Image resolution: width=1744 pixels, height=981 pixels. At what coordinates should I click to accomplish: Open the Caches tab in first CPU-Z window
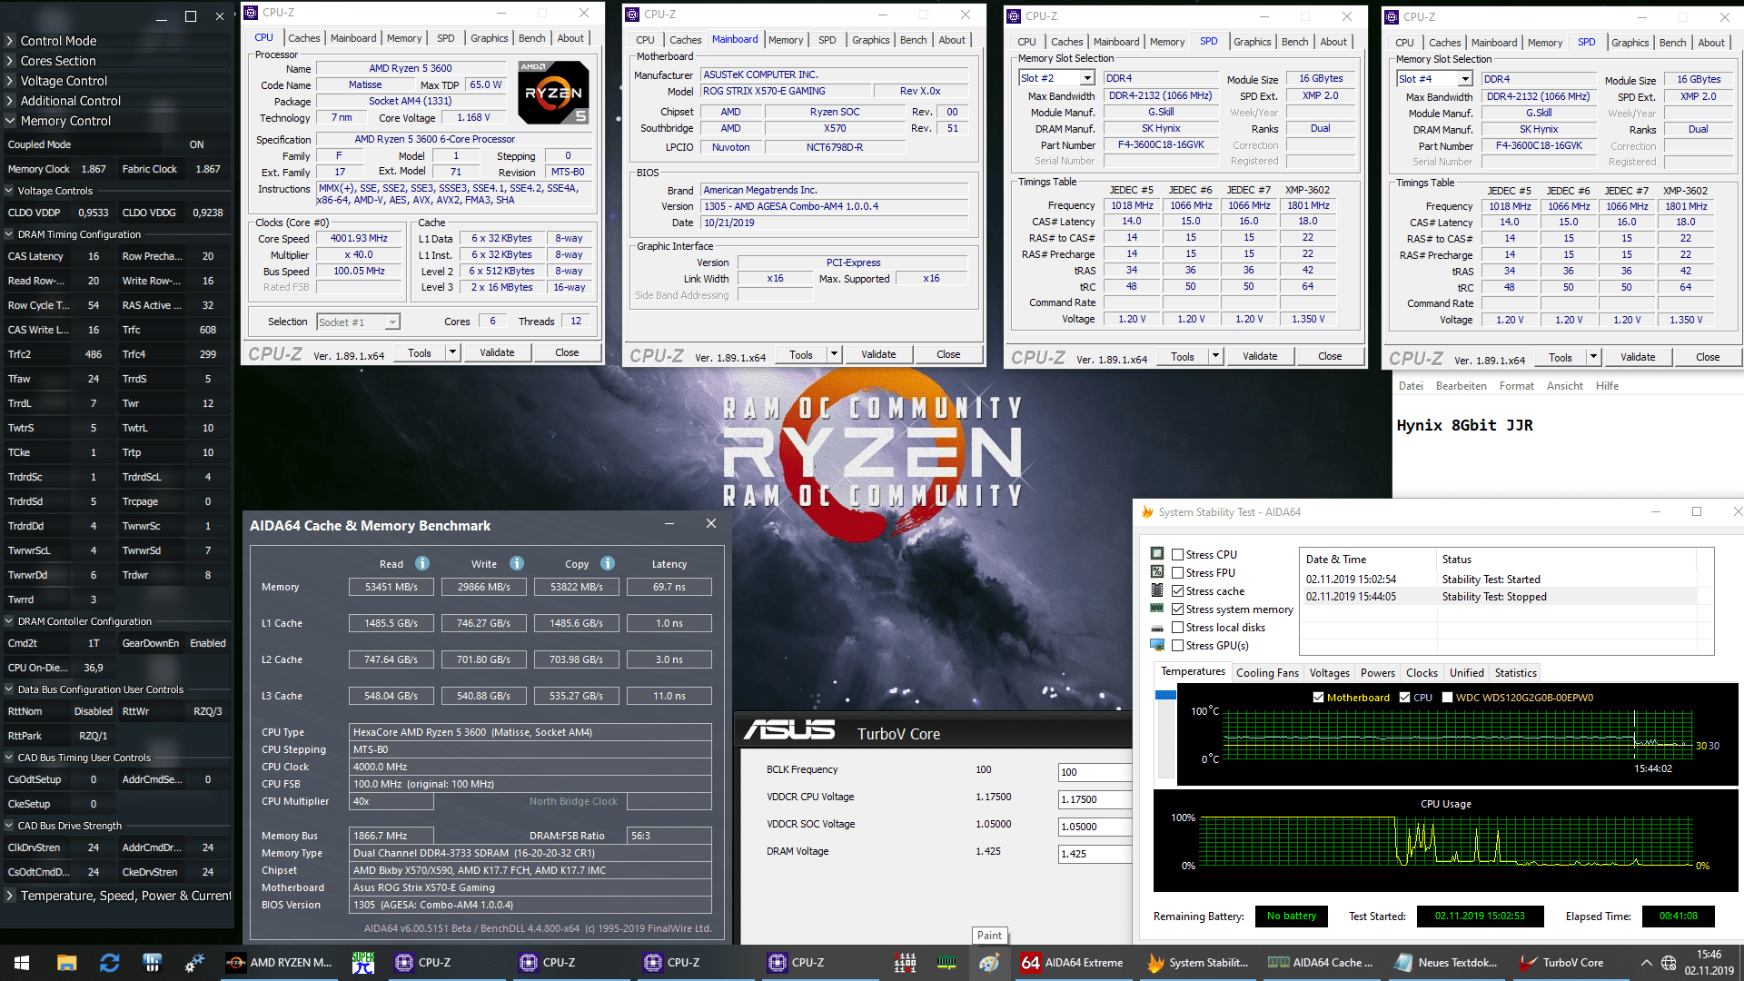click(x=303, y=38)
